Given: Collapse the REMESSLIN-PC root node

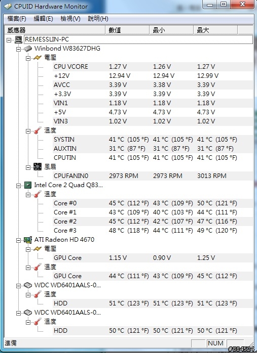Looking at the screenshot, I should click(x=9, y=40).
